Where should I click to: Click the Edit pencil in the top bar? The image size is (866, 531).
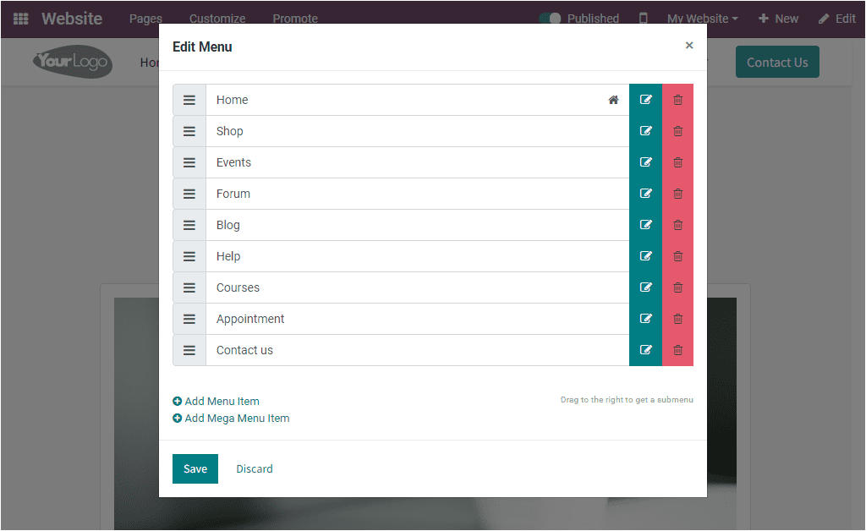(836, 18)
